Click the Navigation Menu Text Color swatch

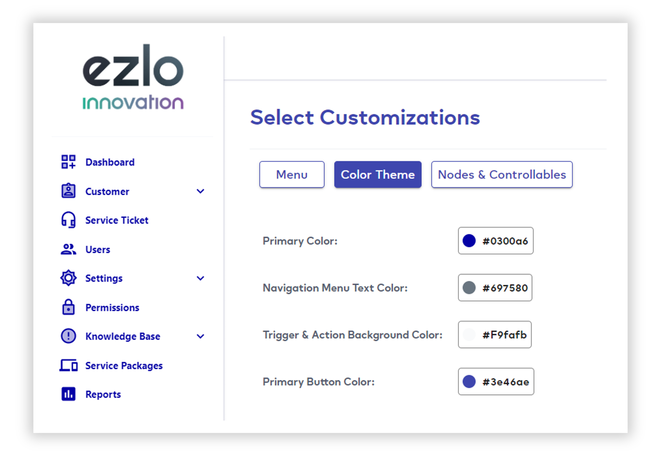(x=469, y=287)
